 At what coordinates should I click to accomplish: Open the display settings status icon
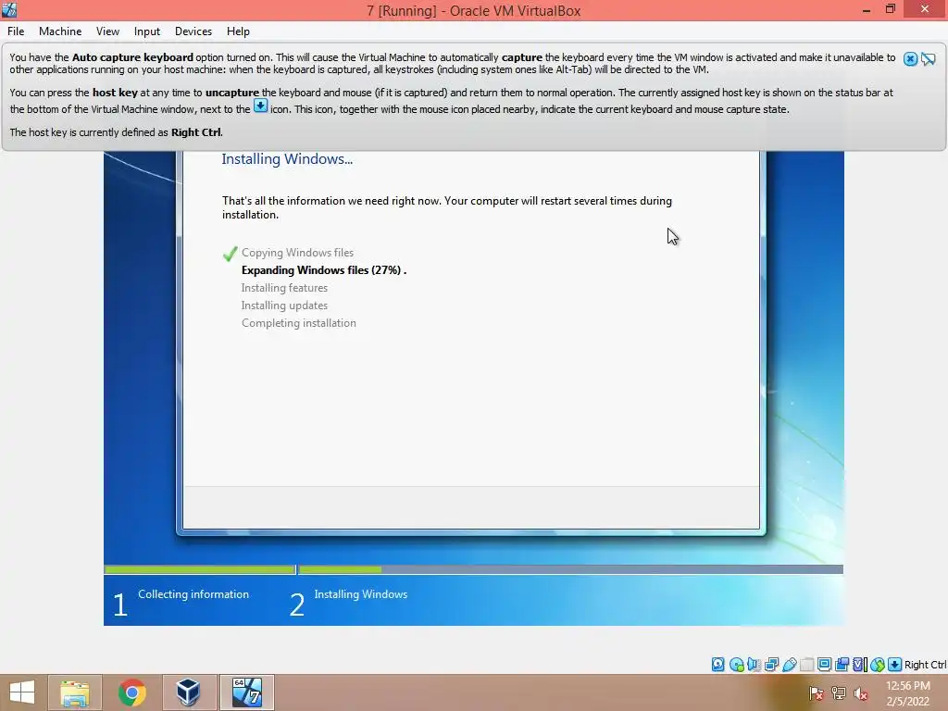(824, 665)
